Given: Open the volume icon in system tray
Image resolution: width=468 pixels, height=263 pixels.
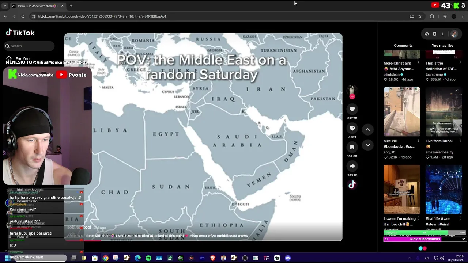Looking at the screenshot, I should [442, 258].
